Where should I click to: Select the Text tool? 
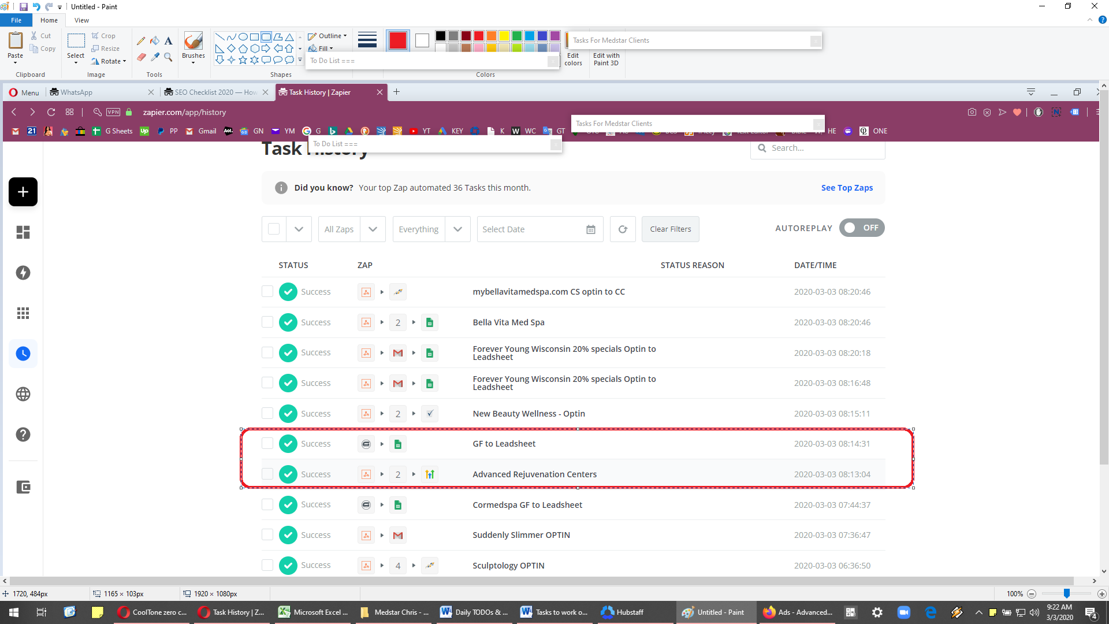(168, 41)
